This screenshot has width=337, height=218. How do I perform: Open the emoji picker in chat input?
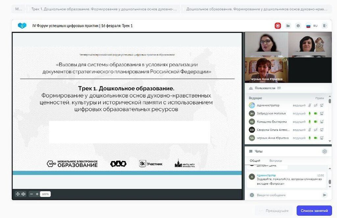click(252, 195)
